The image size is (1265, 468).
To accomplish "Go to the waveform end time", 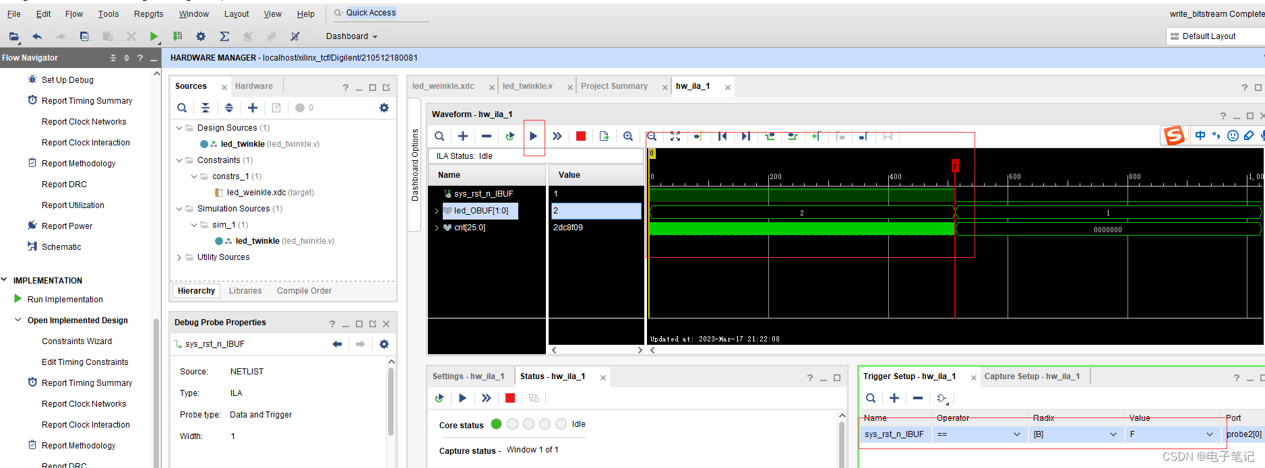I will click(x=746, y=136).
